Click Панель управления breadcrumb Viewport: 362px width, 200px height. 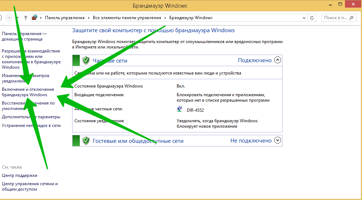(x=65, y=18)
